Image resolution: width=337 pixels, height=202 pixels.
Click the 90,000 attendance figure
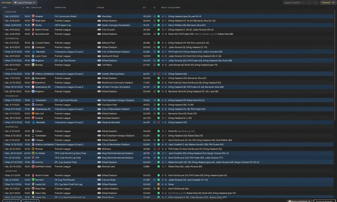click(x=147, y=16)
